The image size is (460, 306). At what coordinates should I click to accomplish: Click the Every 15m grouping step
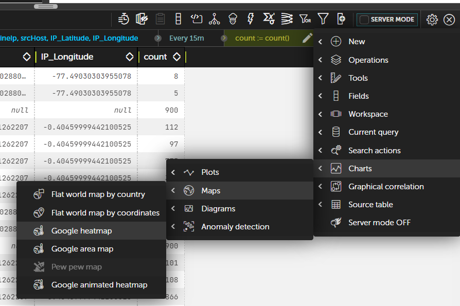187,38
